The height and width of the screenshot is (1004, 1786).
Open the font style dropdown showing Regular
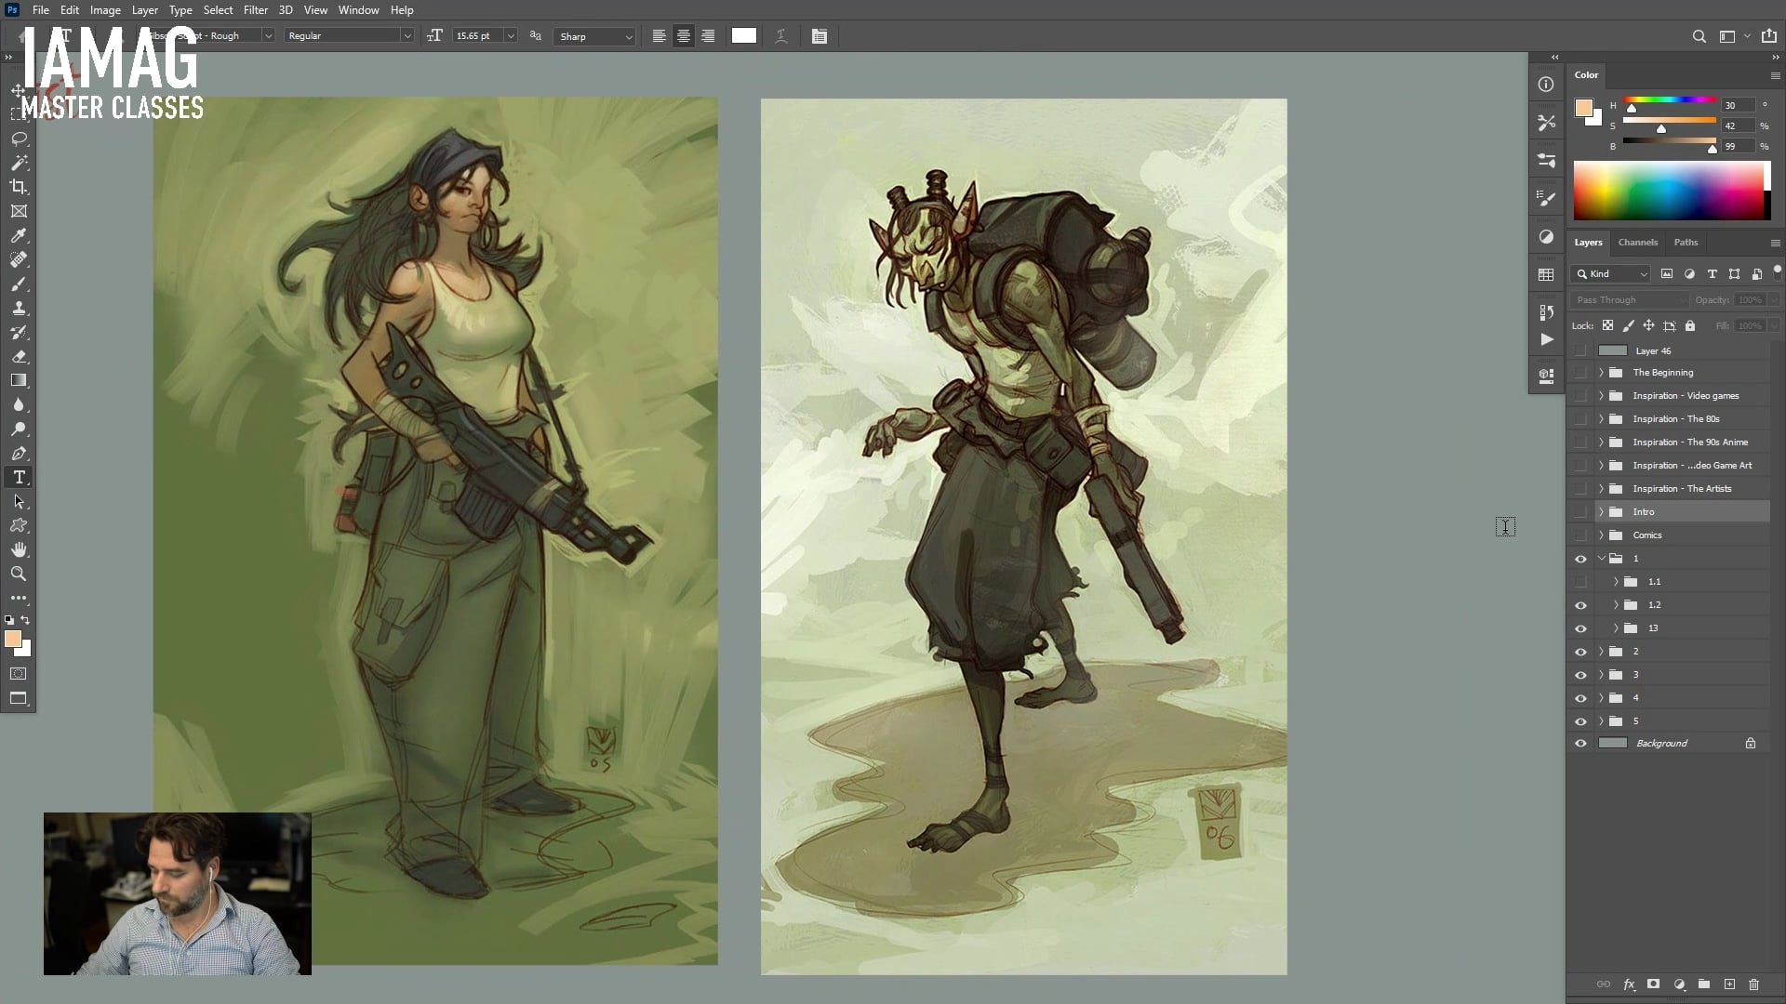(407, 35)
